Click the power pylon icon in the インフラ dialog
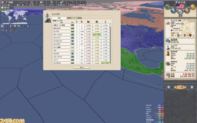 [x=48, y=18]
